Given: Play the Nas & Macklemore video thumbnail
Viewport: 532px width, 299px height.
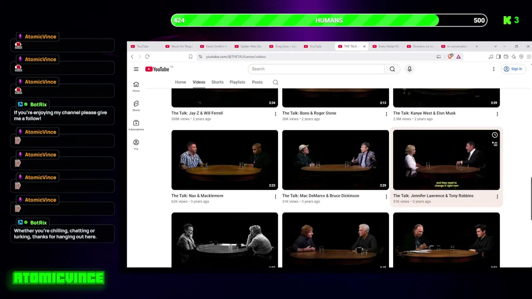Looking at the screenshot, I should coord(224,160).
